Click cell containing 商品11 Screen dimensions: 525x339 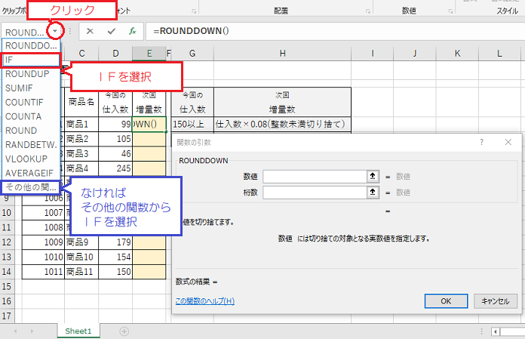[81, 272]
